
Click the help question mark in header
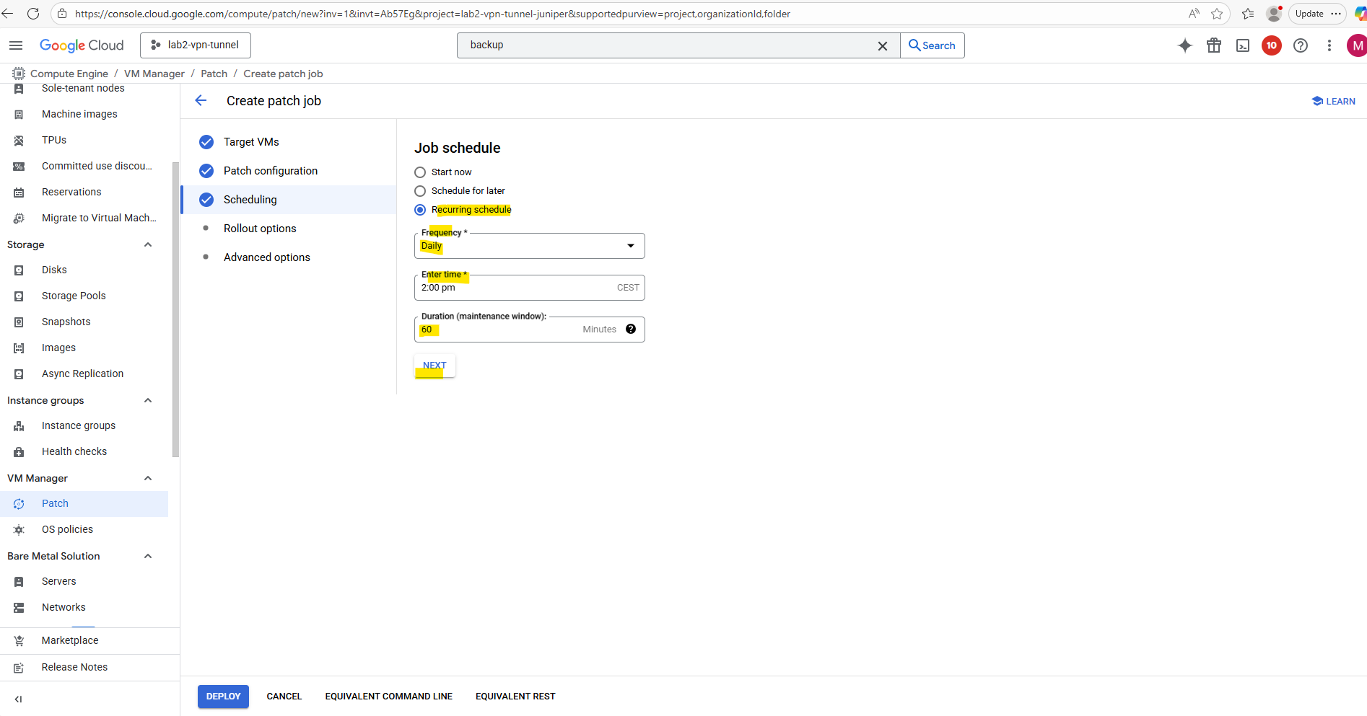tap(1301, 45)
